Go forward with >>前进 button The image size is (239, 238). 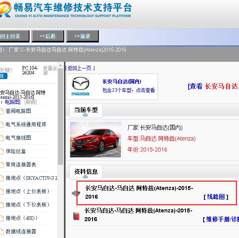pos(82,36)
